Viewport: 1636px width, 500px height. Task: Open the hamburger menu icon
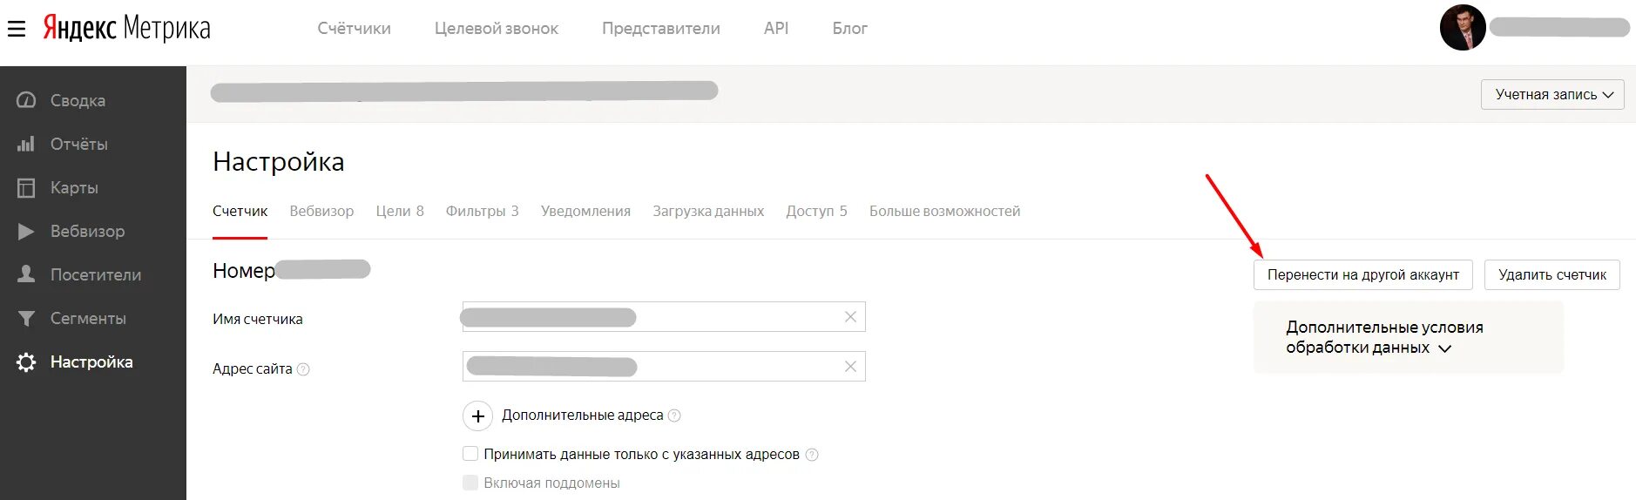(x=17, y=29)
